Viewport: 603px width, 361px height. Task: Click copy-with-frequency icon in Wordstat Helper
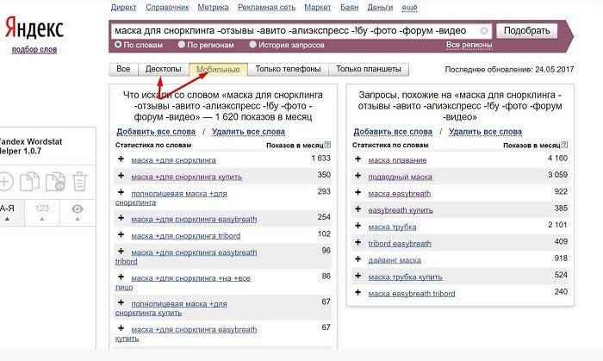pos(55,182)
